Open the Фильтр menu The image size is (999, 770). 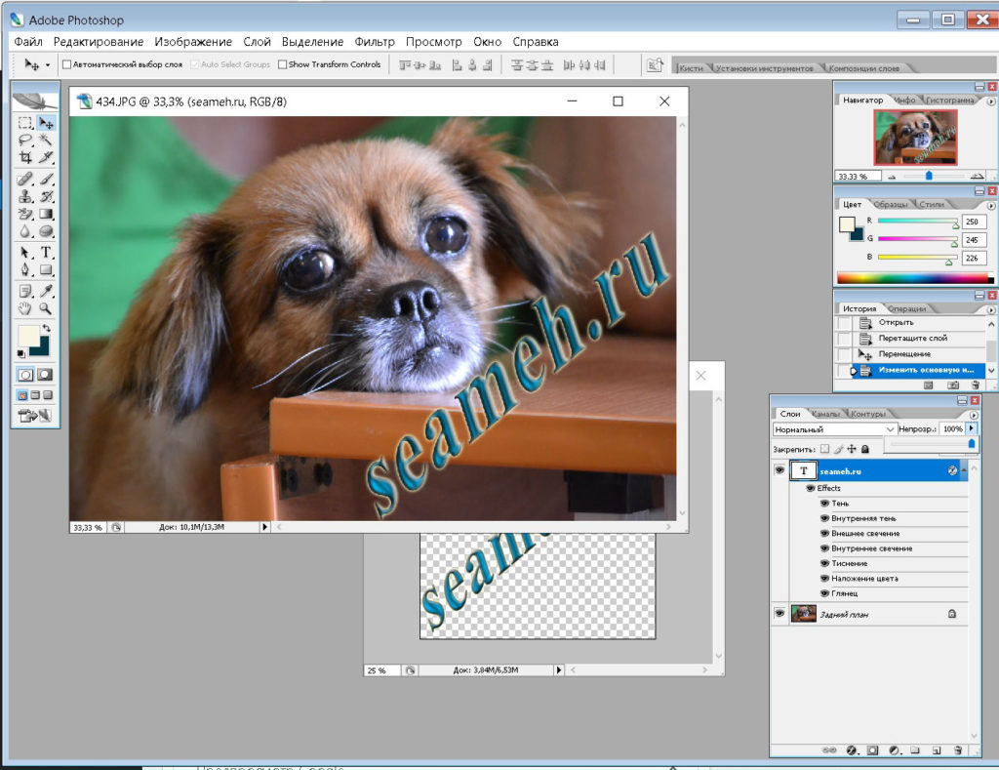coord(375,41)
